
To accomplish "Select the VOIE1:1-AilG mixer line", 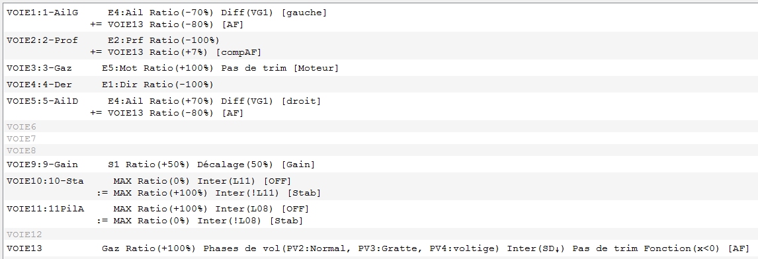I will pyautogui.click(x=167, y=13).
